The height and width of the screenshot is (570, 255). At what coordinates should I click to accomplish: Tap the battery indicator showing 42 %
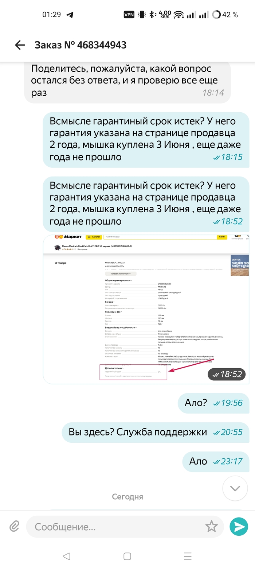coord(225,15)
